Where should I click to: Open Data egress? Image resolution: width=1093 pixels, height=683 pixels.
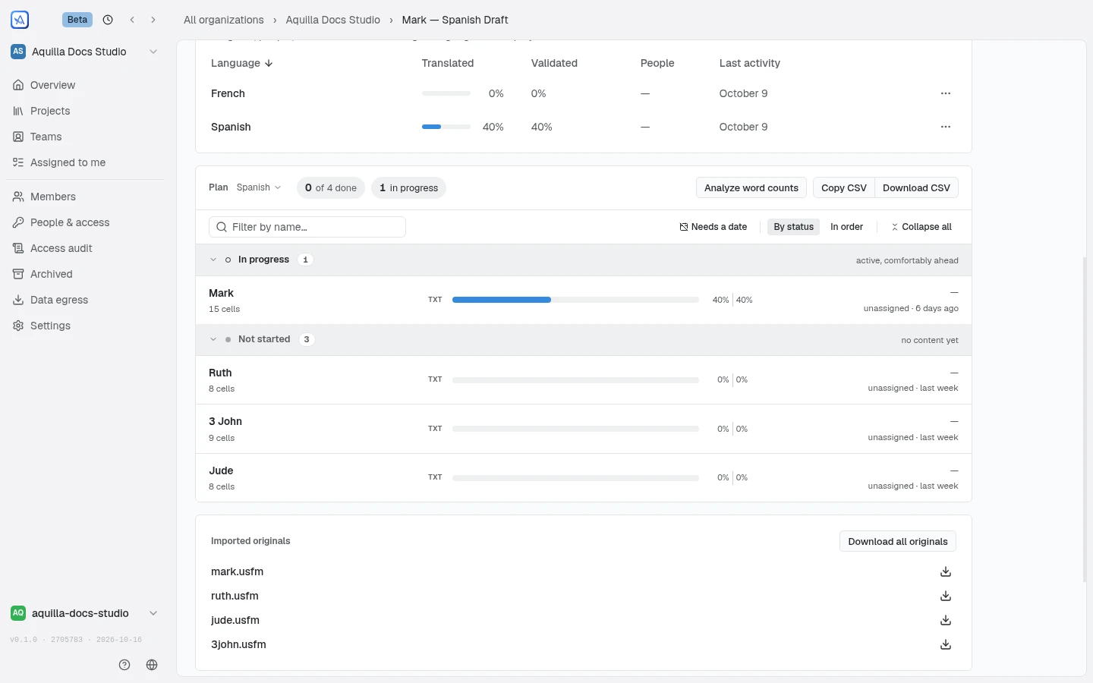coord(85,300)
